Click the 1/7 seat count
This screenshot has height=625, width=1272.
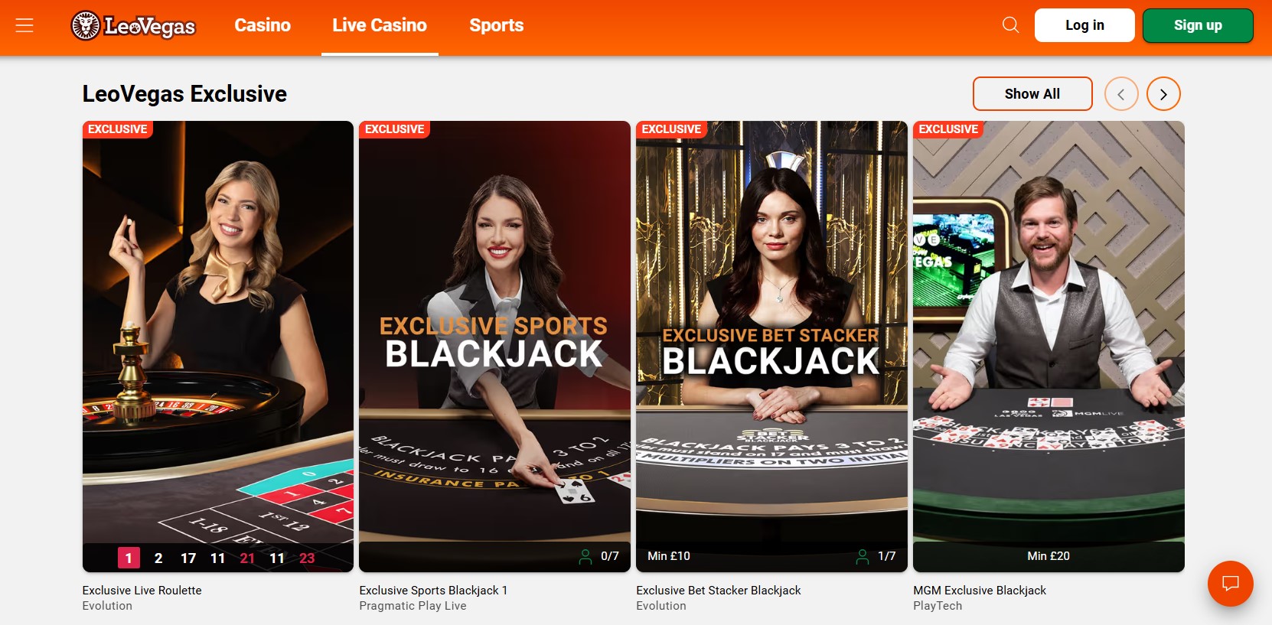pos(886,556)
